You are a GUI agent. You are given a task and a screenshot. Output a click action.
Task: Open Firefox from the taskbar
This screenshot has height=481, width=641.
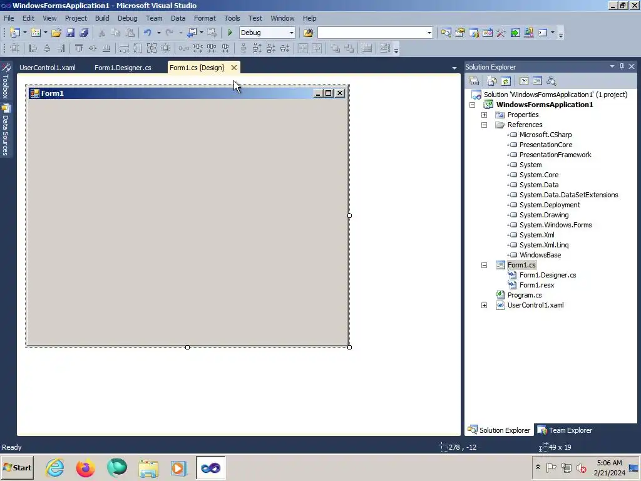coord(85,468)
